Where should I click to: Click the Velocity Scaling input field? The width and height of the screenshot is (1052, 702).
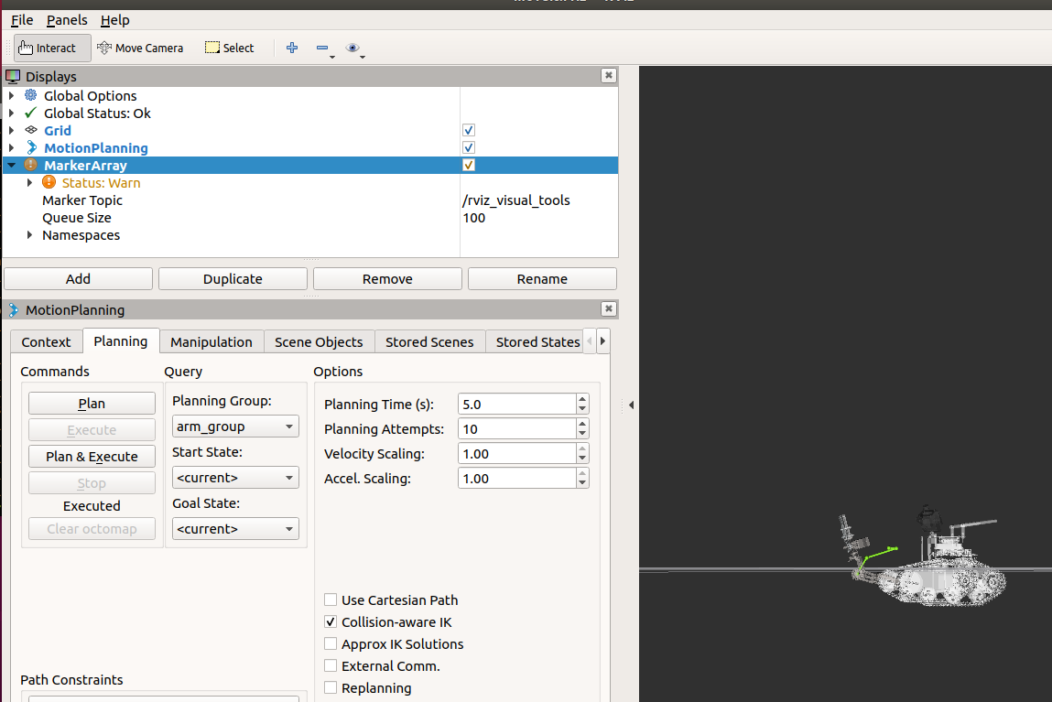[x=516, y=454]
